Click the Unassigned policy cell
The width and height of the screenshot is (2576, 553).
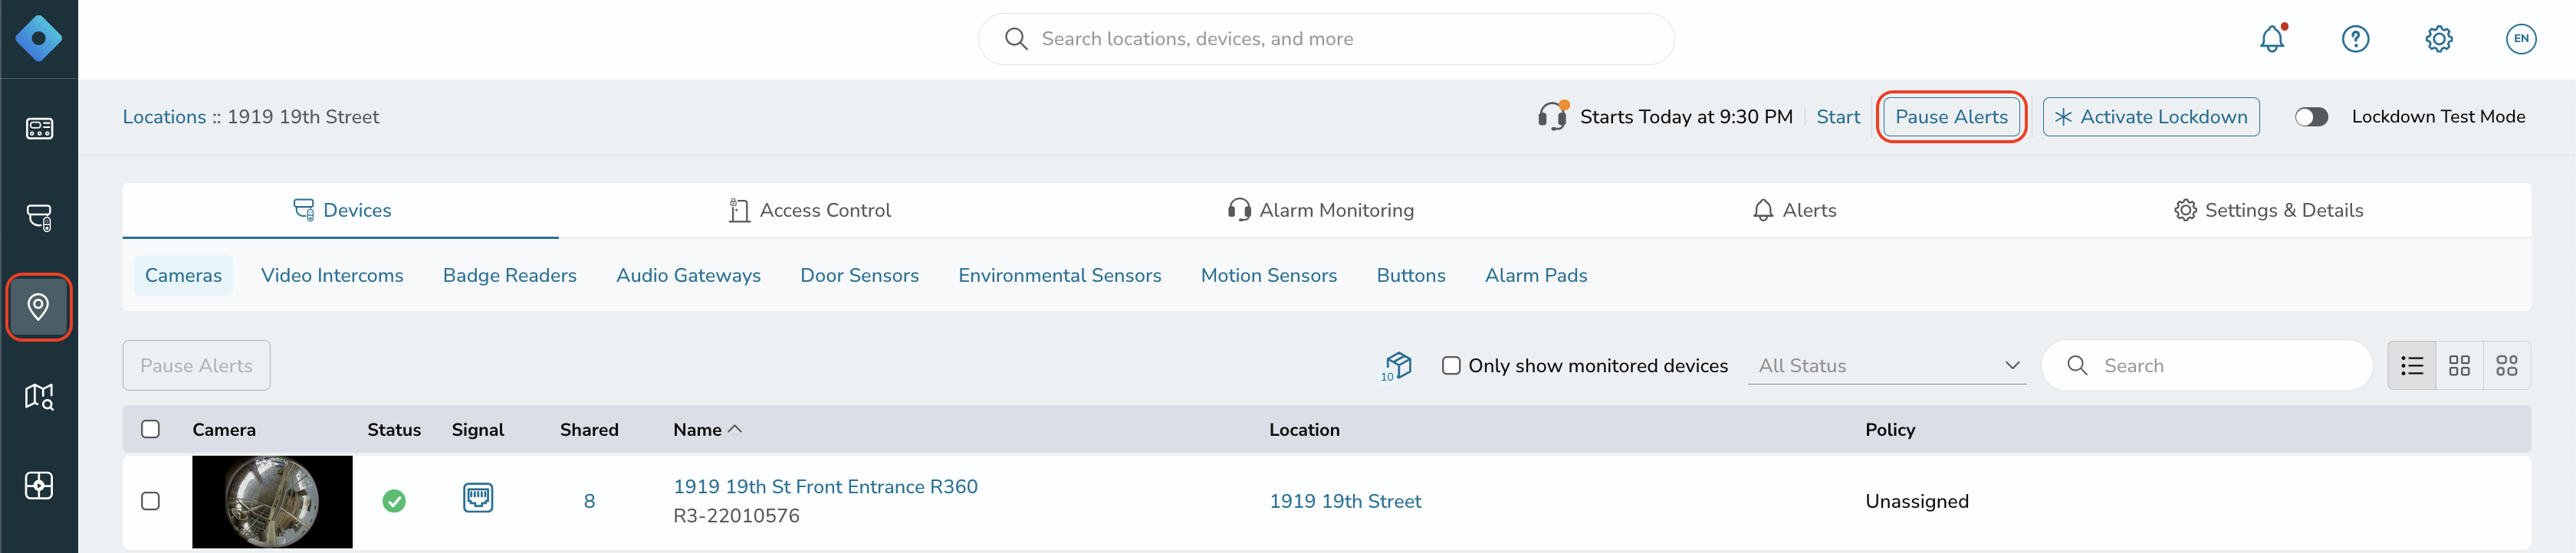tap(1916, 501)
